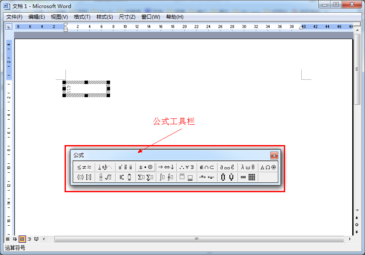The width and height of the screenshot is (365, 255).
Task: Open the operator symbols palette (±•⊗)
Action: (x=145, y=167)
